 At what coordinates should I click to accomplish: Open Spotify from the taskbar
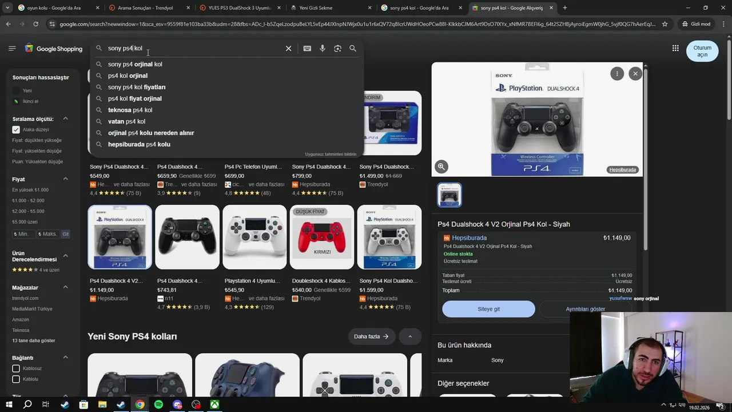(158, 405)
